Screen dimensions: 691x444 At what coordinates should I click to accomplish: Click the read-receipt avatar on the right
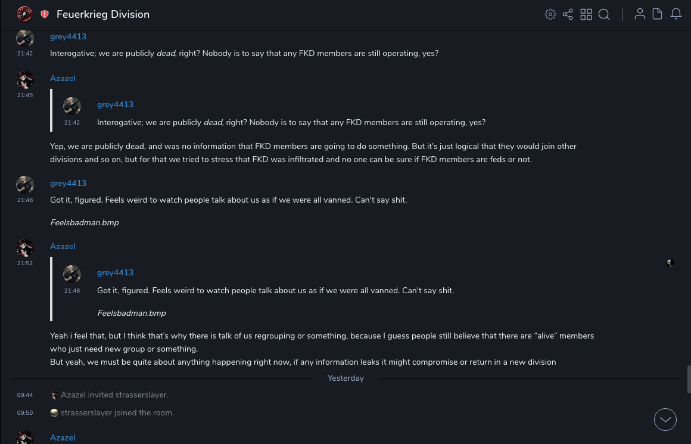670,263
